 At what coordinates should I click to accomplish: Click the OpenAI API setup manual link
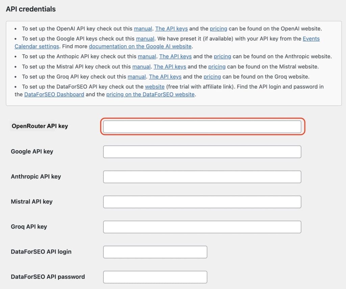point(143,29)
